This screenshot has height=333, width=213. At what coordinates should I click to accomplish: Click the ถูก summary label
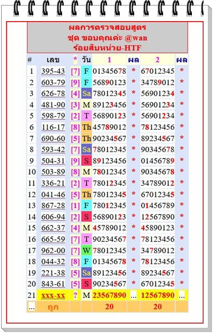pyautogui.click(x=53, y=307)
